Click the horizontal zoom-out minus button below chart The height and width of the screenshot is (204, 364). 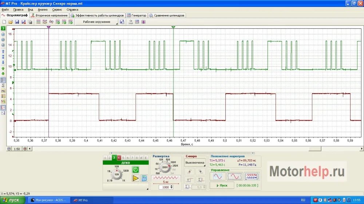pyautogui.click(x=9, y=149)
